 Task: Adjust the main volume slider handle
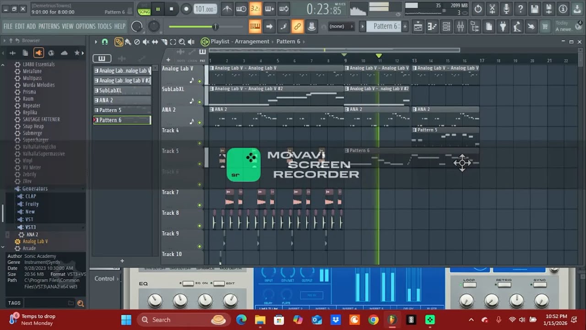[215, 27]
